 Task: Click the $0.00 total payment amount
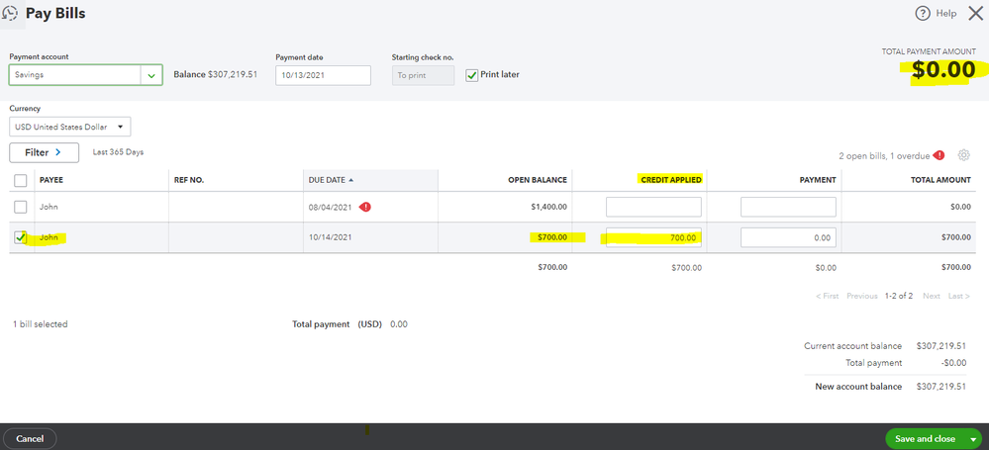coord(943,70)
